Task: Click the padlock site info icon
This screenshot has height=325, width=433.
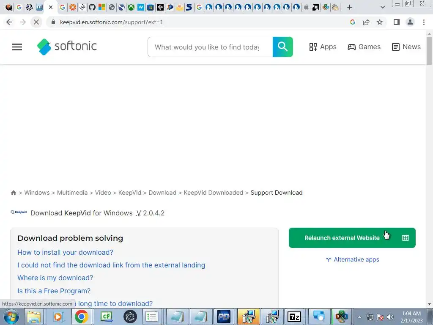Action: pyautogui.click(x=53, y=22)
